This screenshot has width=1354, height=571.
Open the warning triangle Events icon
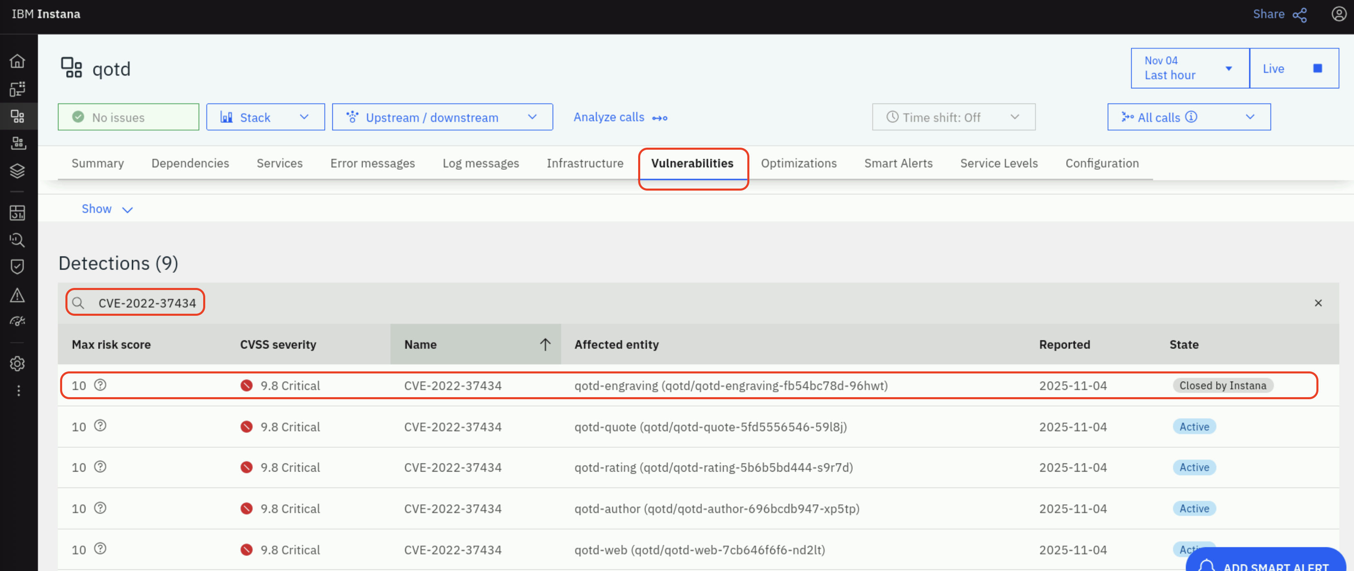pyautogui.click(x=17, y=295)
